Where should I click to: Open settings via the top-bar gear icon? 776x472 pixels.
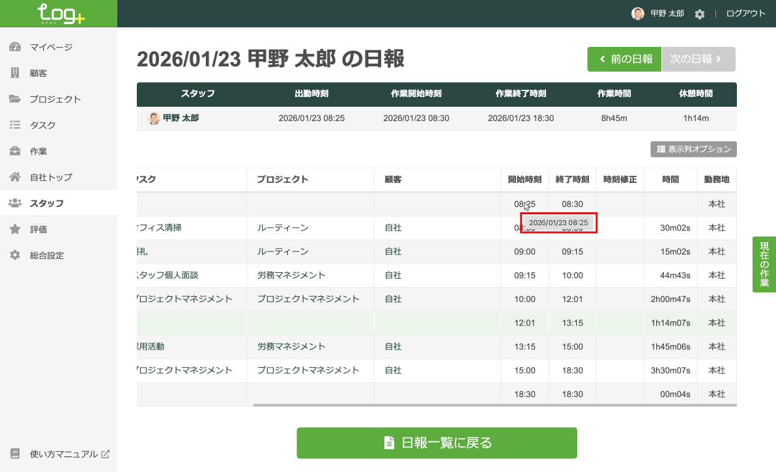(700, 14)
